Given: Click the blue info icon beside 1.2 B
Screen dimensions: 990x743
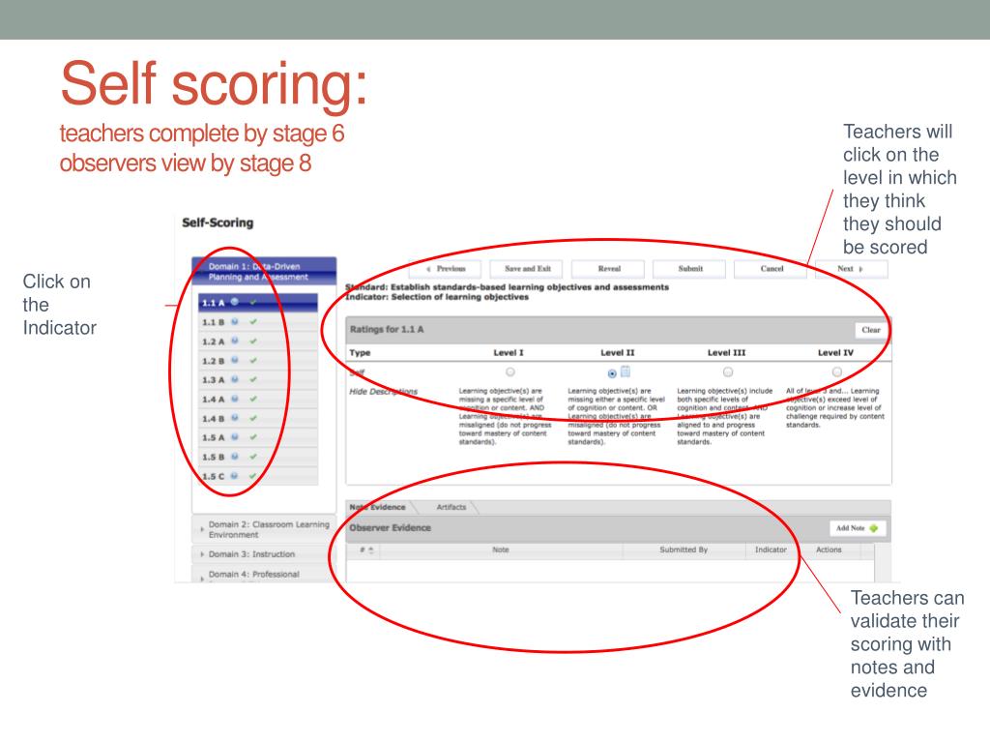Looking at the screenshot, I should tap(235, 360).
